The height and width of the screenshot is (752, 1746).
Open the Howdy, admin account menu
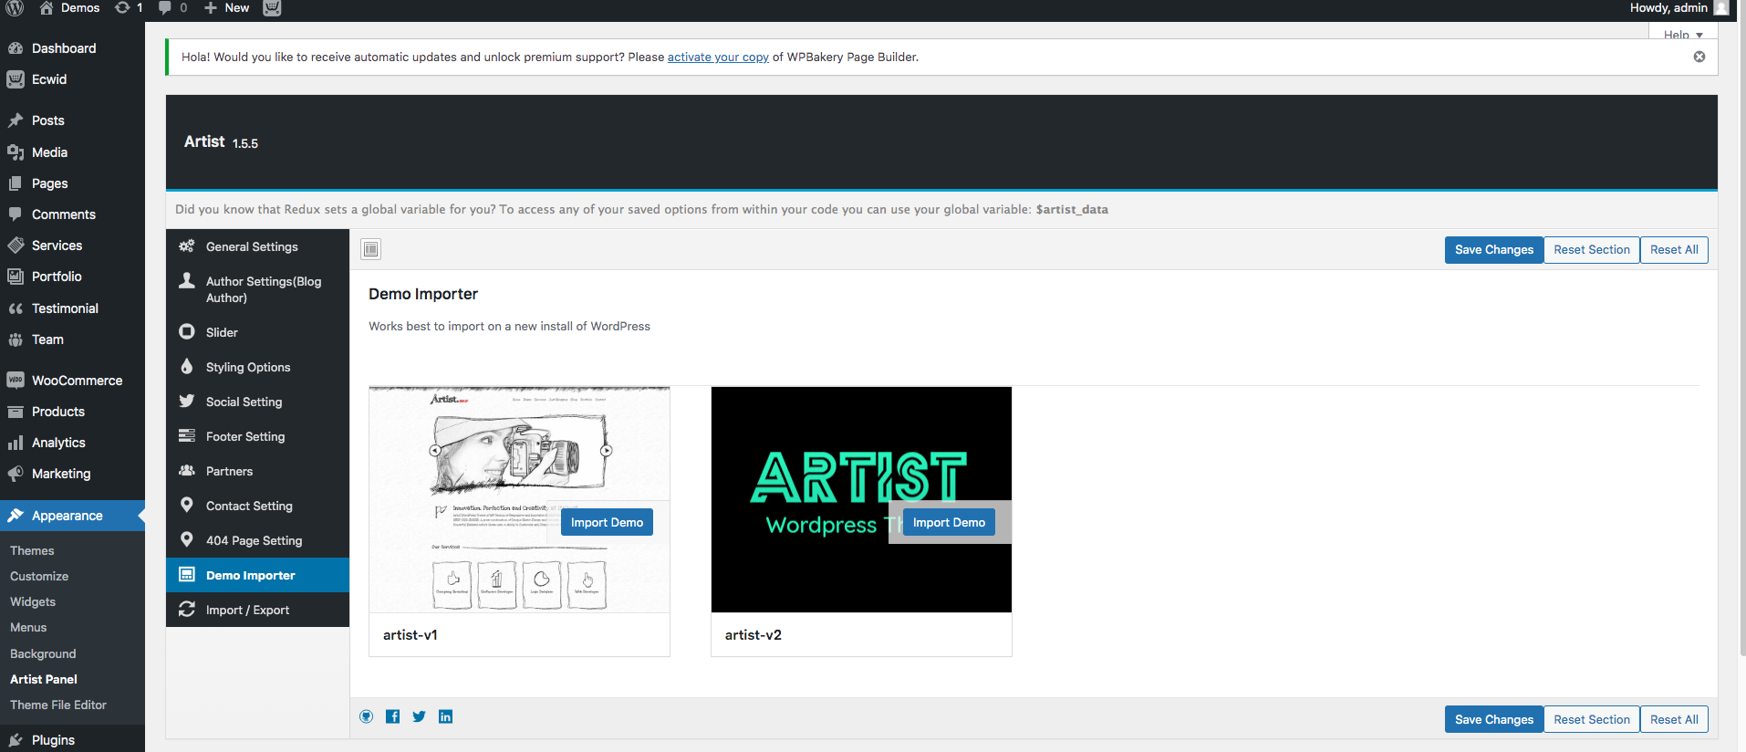[x=1678, y=8]
